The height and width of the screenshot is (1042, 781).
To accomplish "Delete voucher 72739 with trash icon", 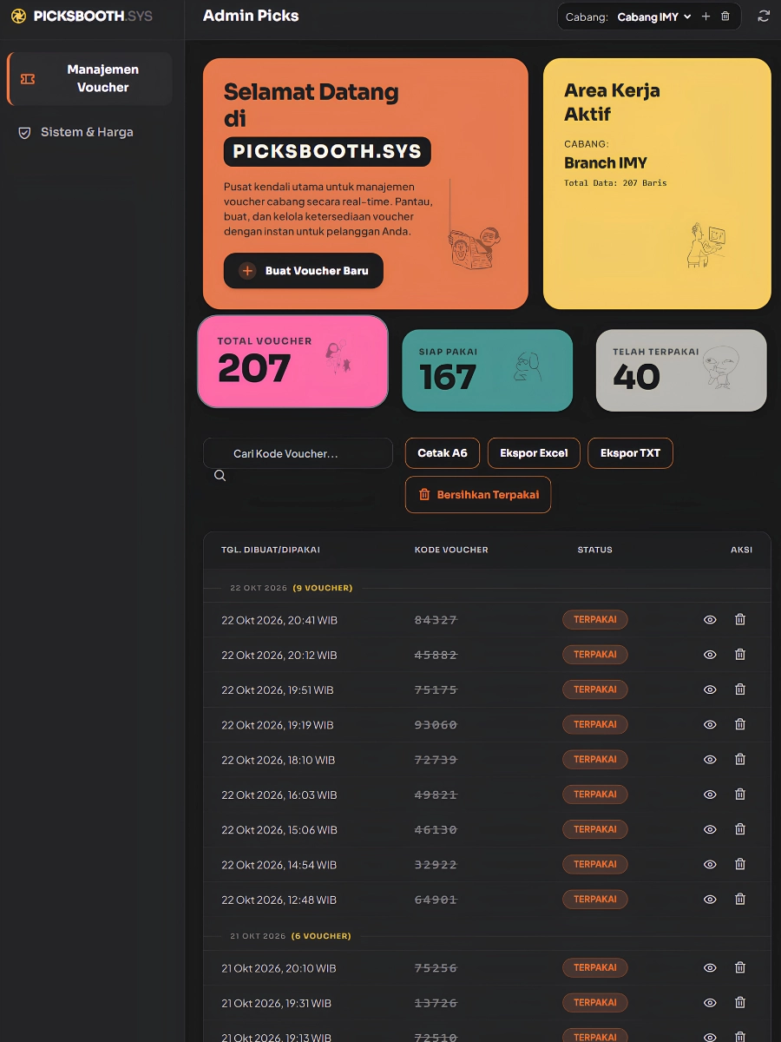I will pyautogui.click(x=740, y=760).
